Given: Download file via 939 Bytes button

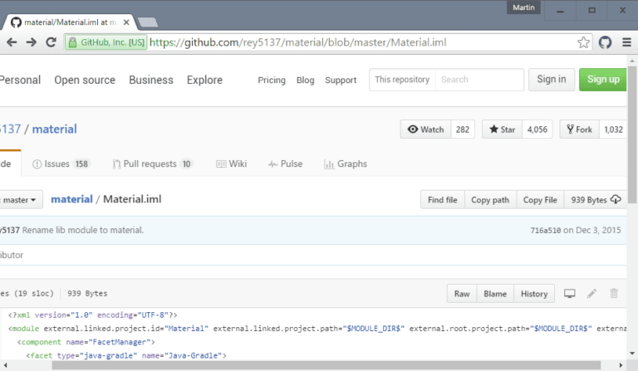Looking at the screenshot, I should click(596, 200).
